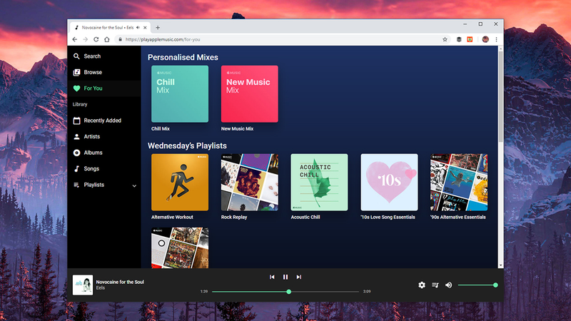
Task: Click the song progress slider handle
Action: (289, 292)
